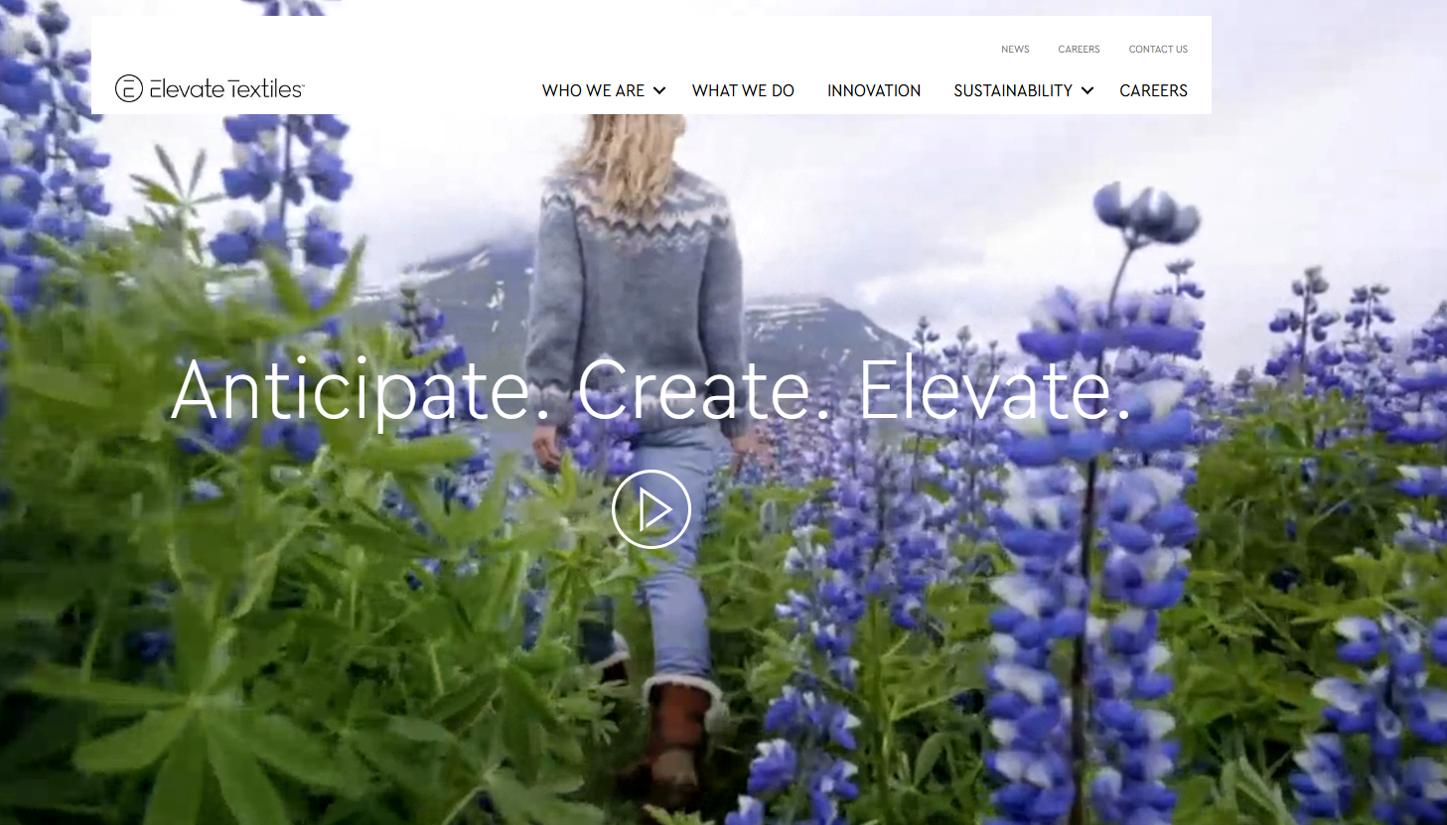Open the small CAREERS link beside NEWS
This screenshot has width=1447, height=825.
1079,49
